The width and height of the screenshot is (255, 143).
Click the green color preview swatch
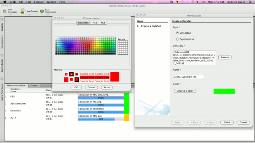click(x=224, y=91)
